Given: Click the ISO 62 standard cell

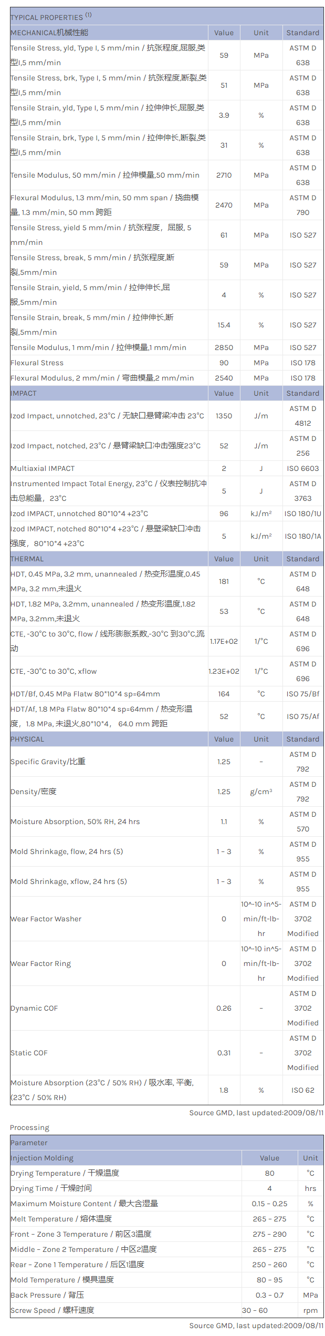Looking at the screenshot, I should tap(302, 1090).
